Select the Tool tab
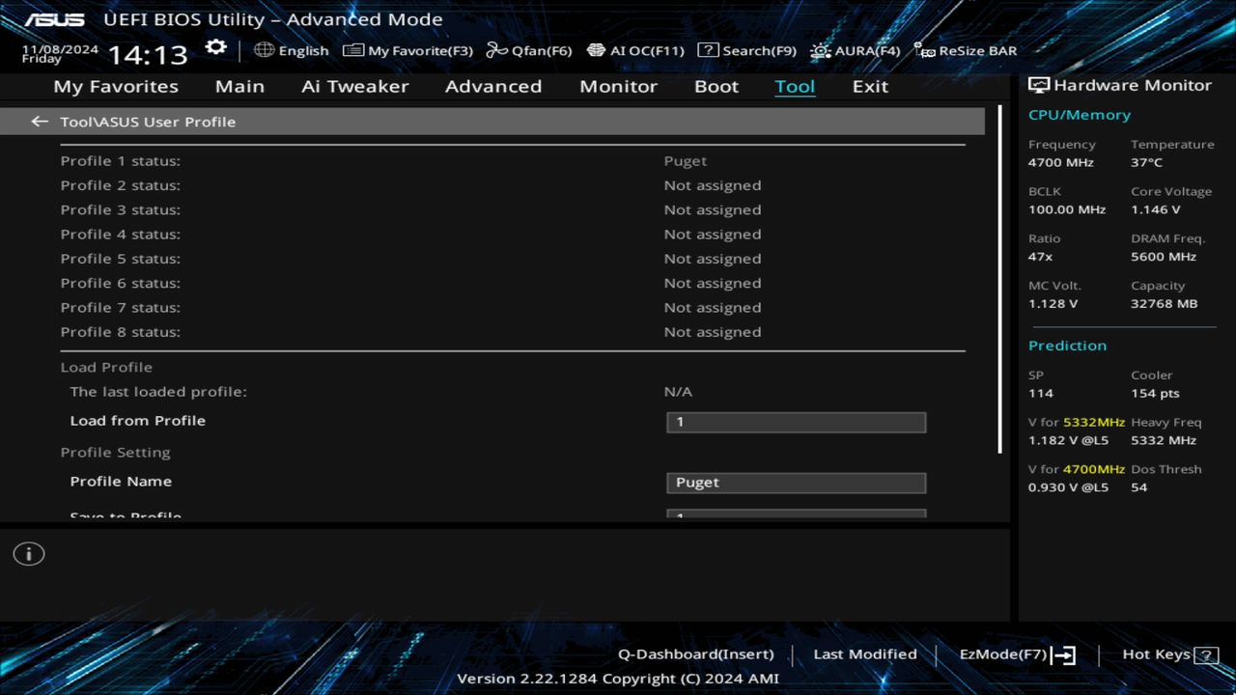Viewport: 1236px width, 695px height. click(795, 86)
